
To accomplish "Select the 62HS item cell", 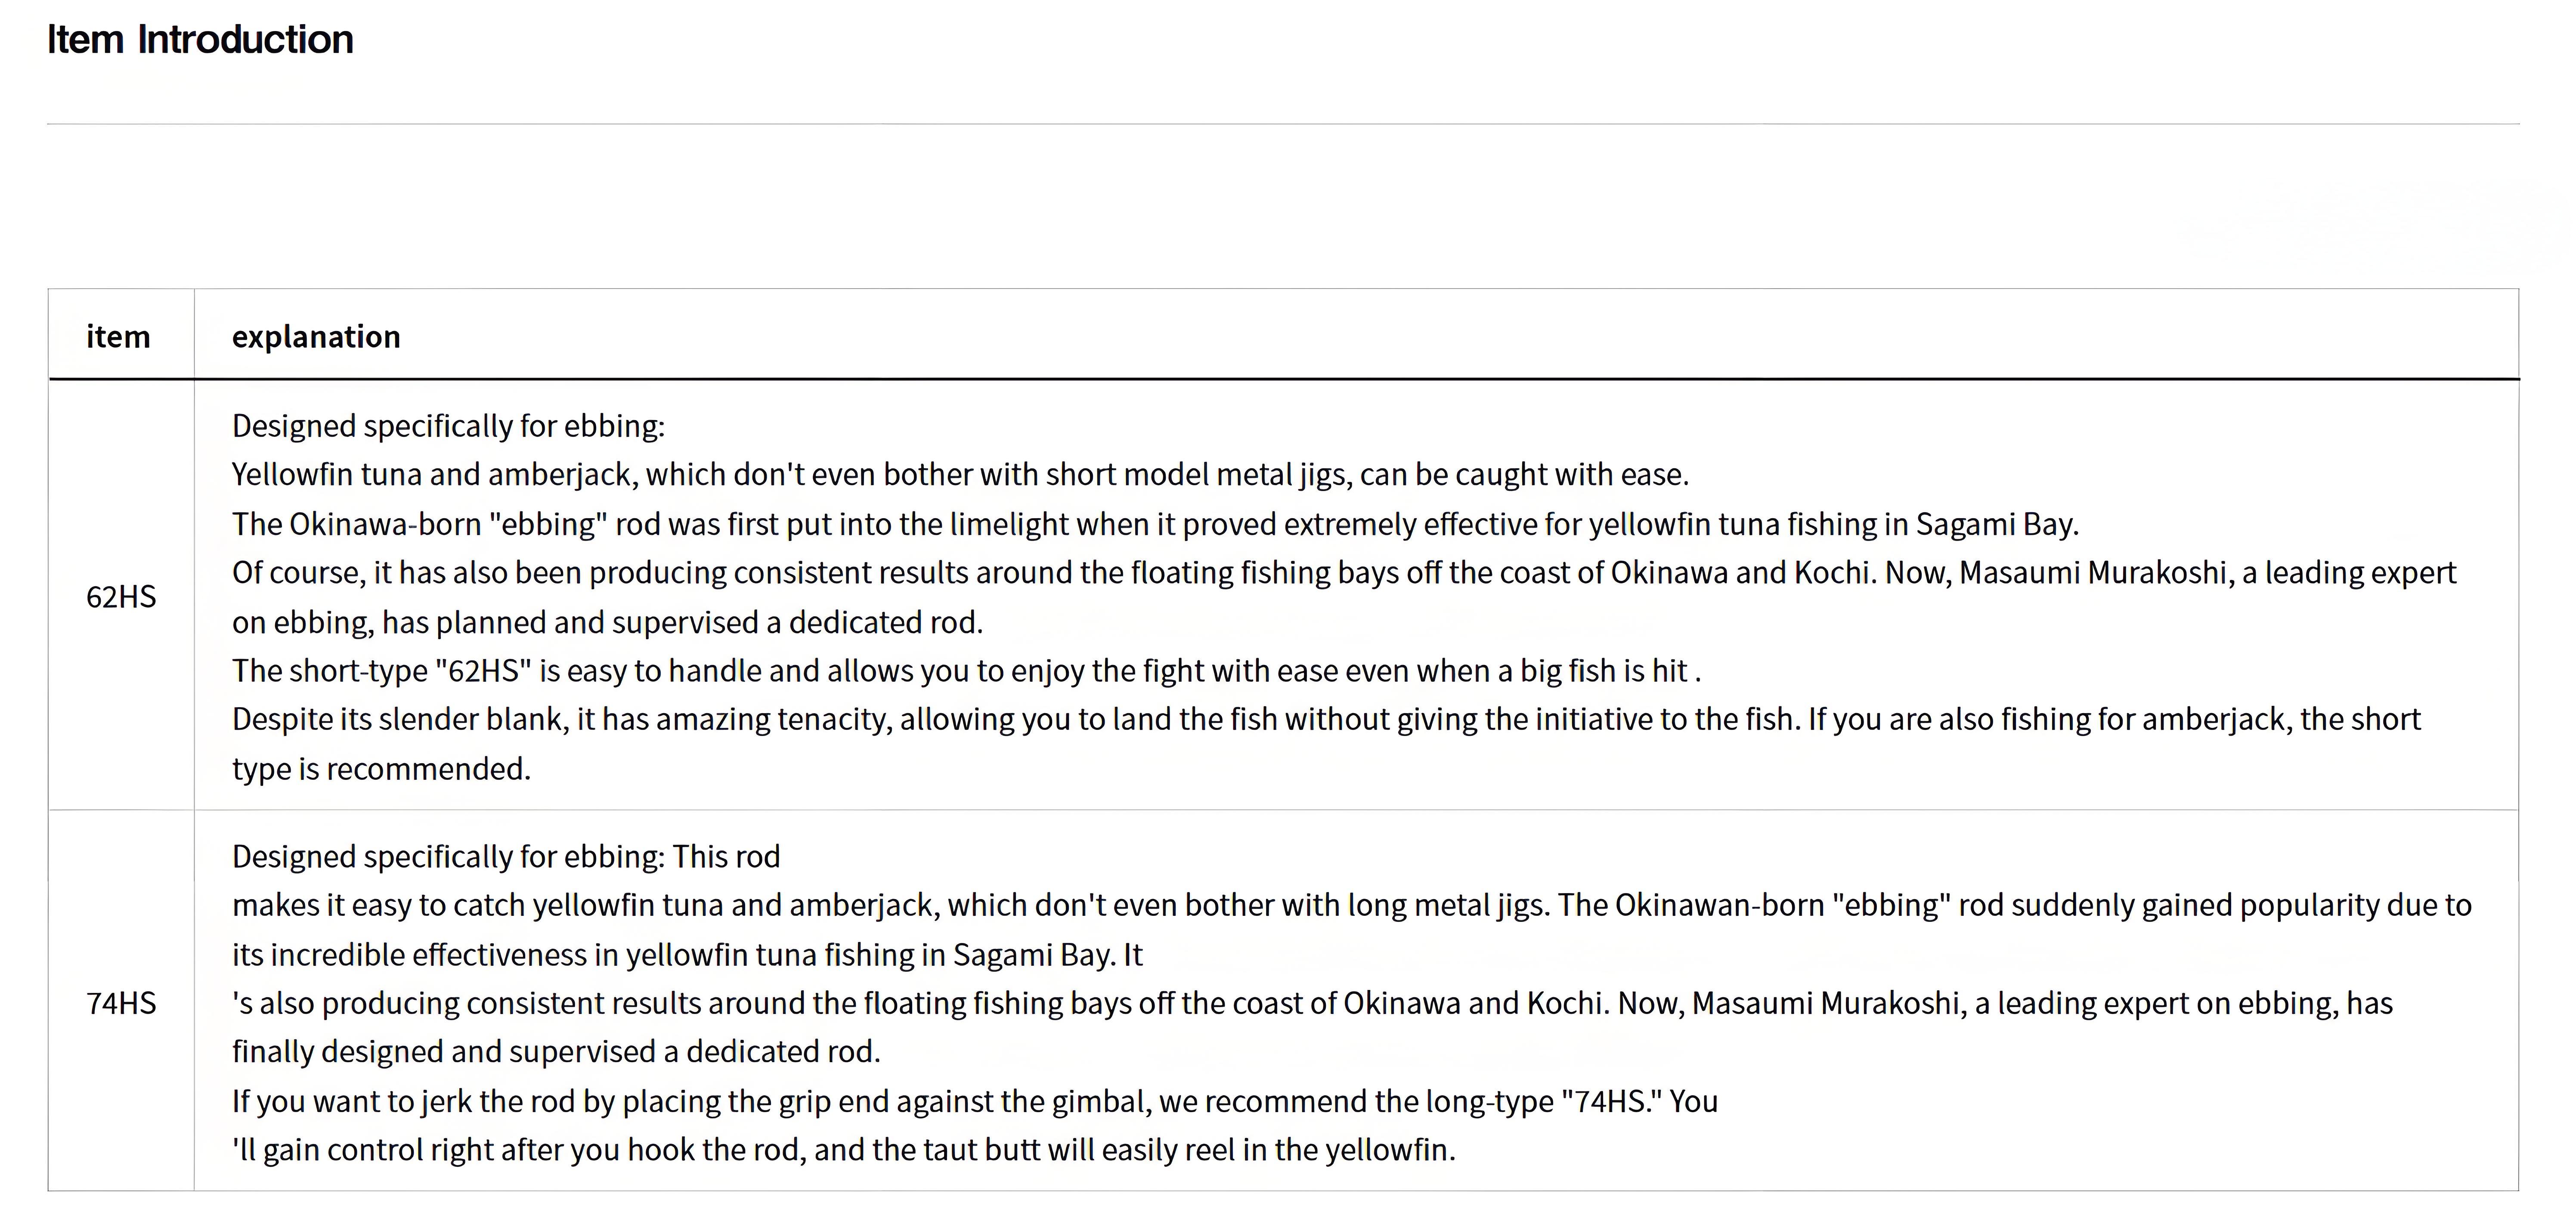I will (121, 597).
